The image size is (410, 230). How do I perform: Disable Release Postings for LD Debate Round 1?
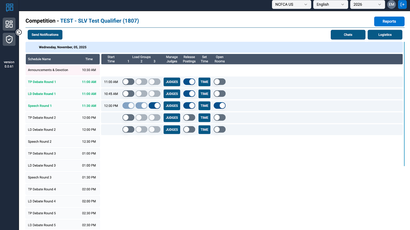tap(189, 94)
